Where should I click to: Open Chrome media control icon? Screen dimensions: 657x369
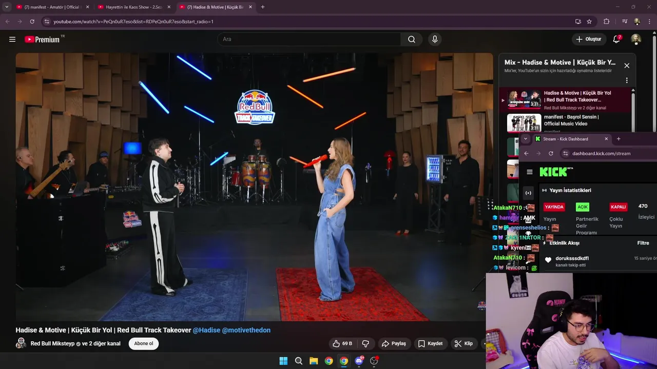click(625, 22)
